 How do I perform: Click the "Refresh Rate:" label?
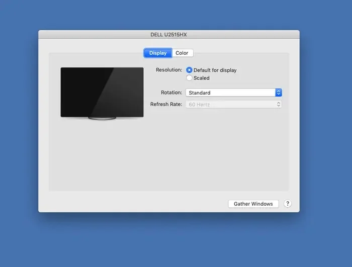[166, 105]
